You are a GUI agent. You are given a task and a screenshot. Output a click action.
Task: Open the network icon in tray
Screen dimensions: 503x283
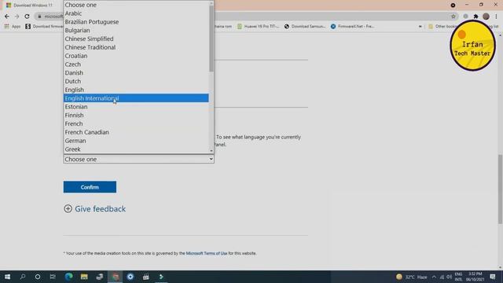[442, 277]
